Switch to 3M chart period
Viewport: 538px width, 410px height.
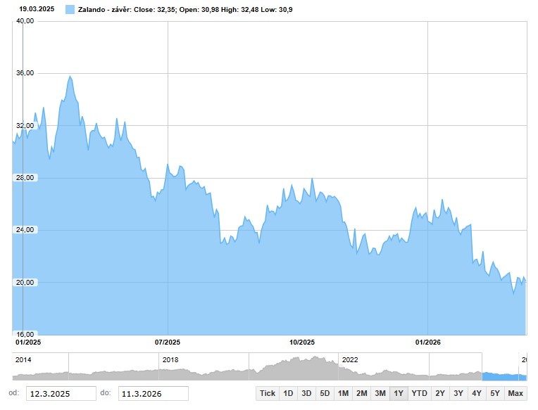[380, 393]
